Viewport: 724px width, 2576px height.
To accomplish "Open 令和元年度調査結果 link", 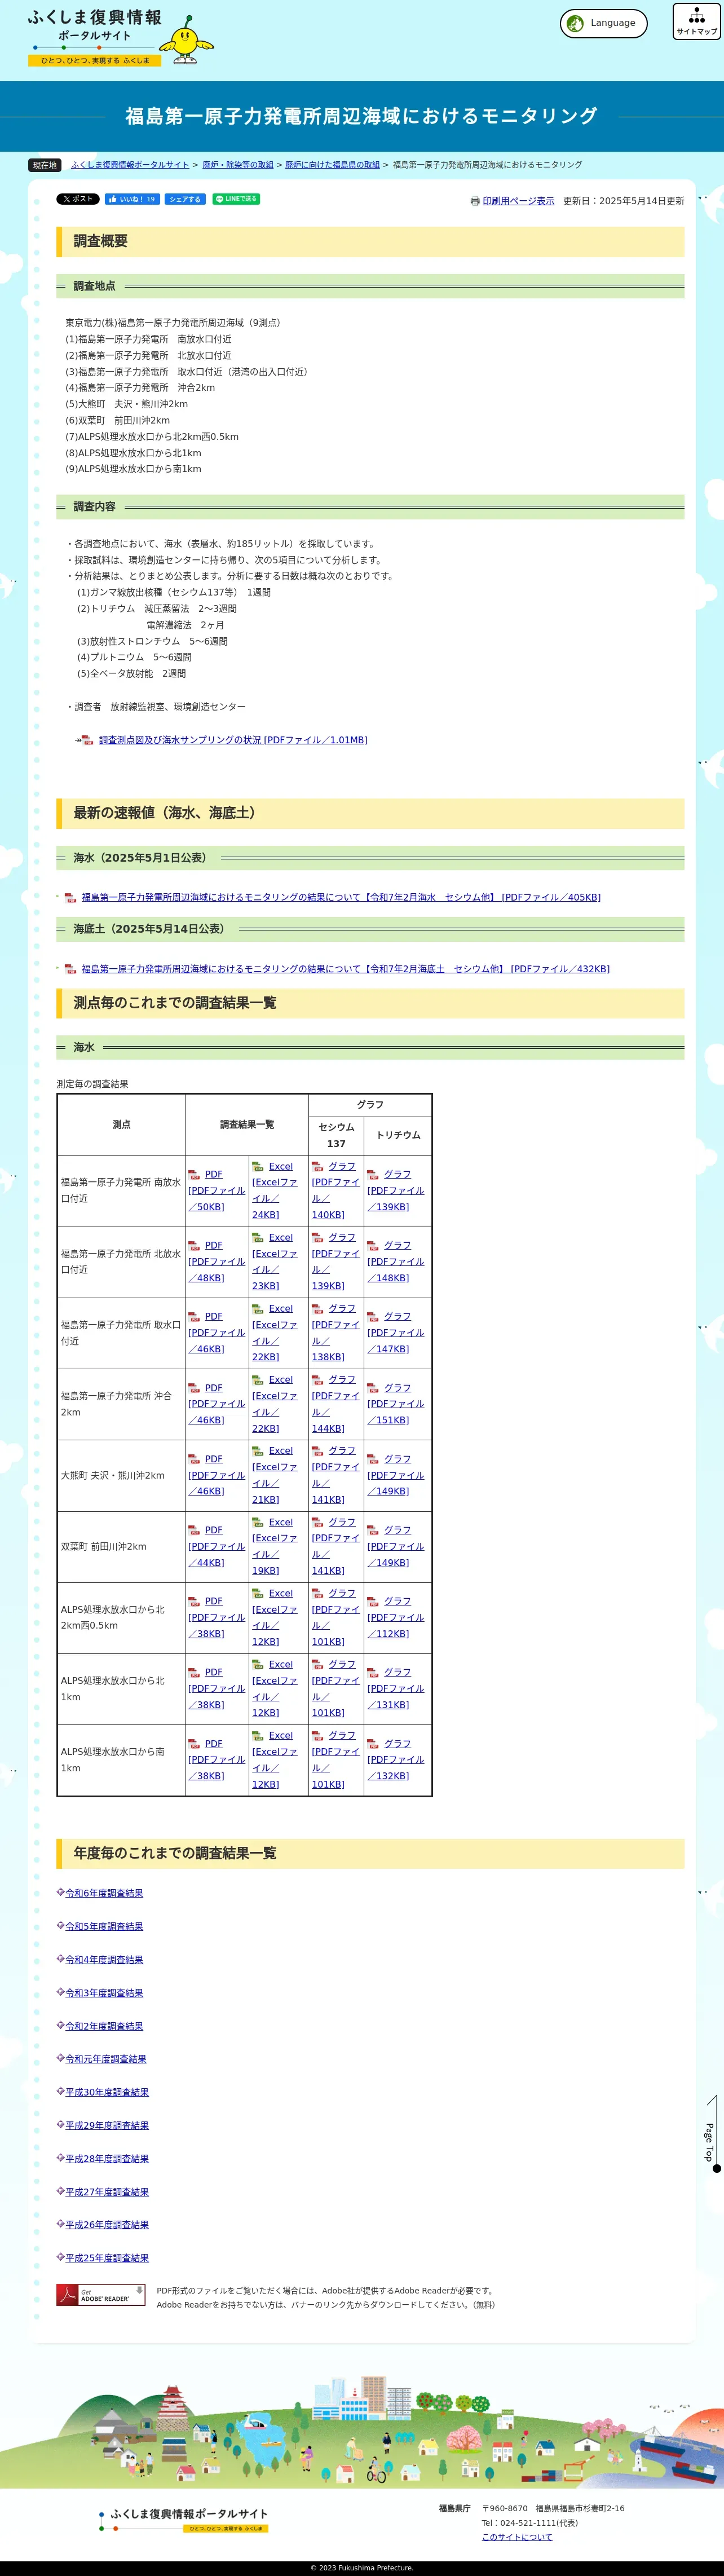I will (106, 2059).
